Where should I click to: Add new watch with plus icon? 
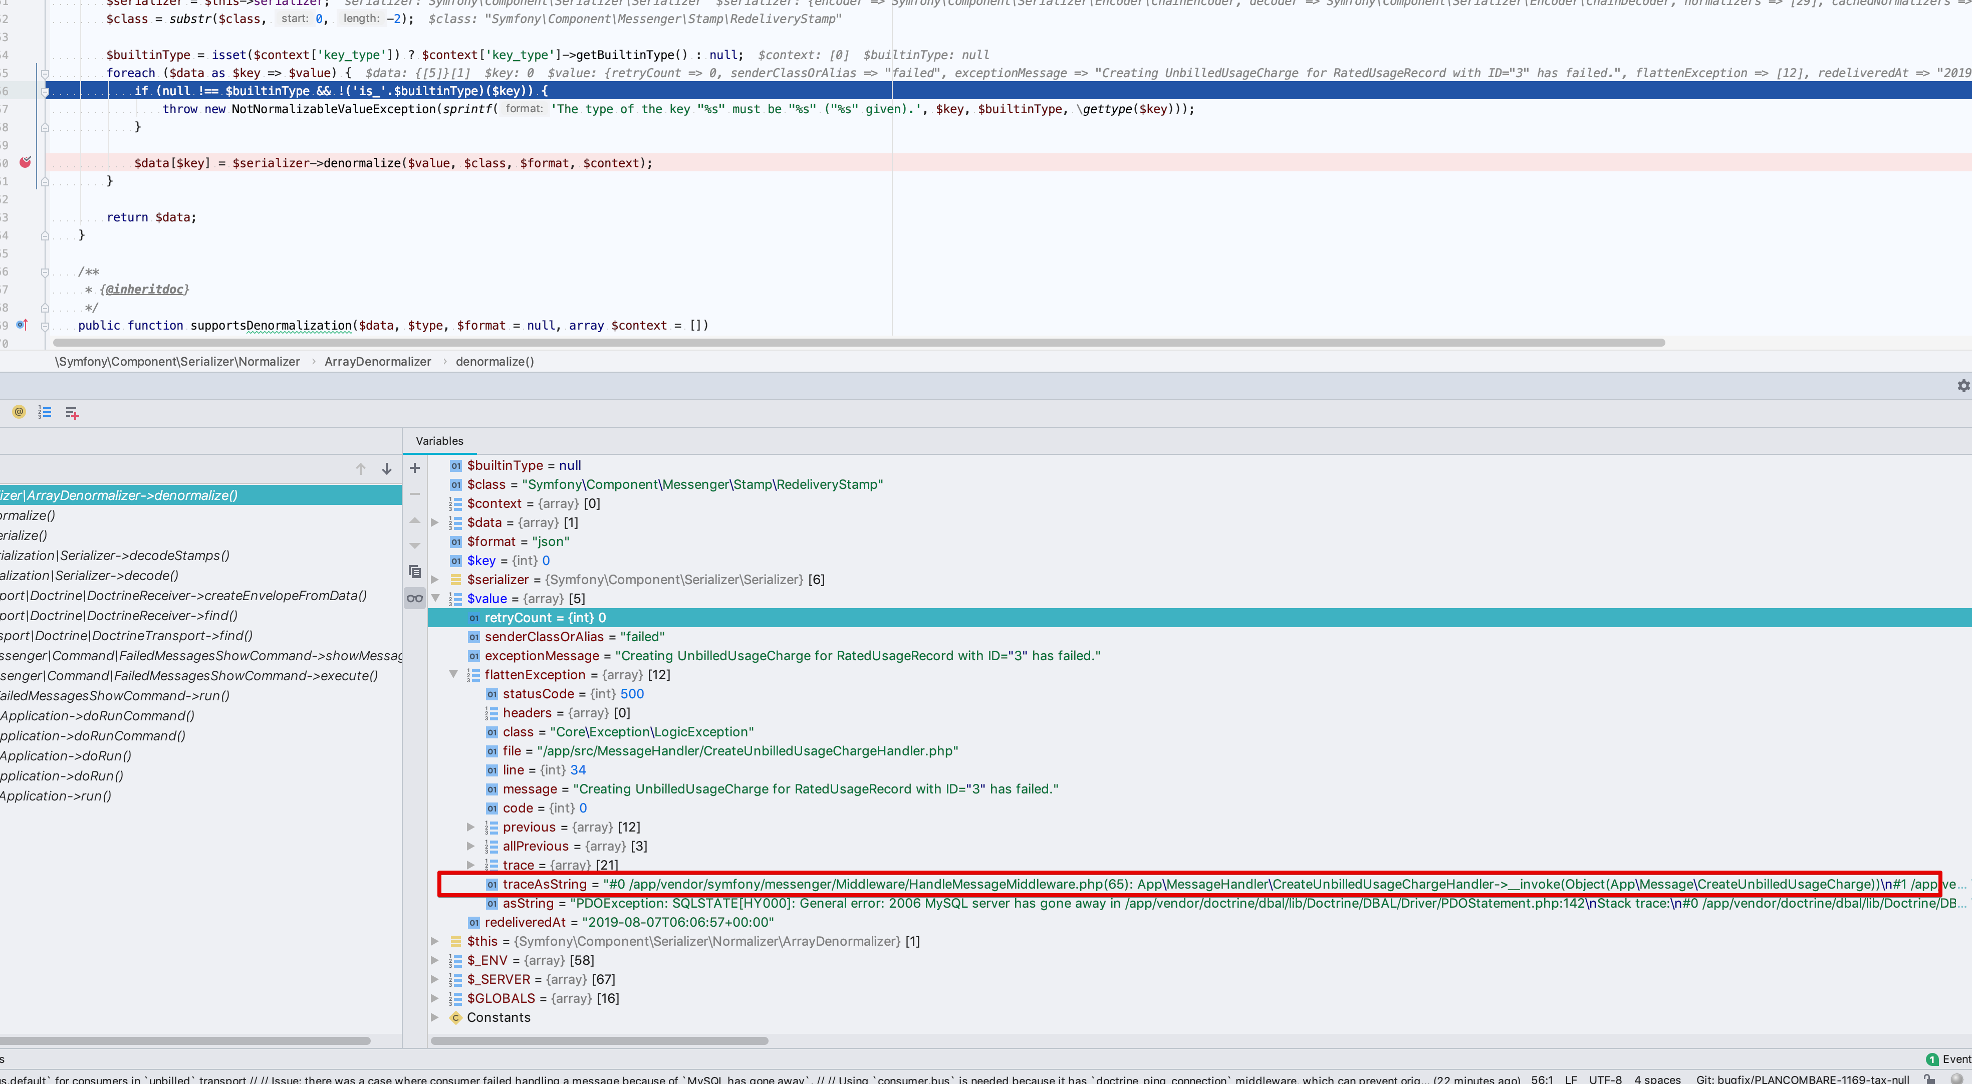(x=415, y=468)
